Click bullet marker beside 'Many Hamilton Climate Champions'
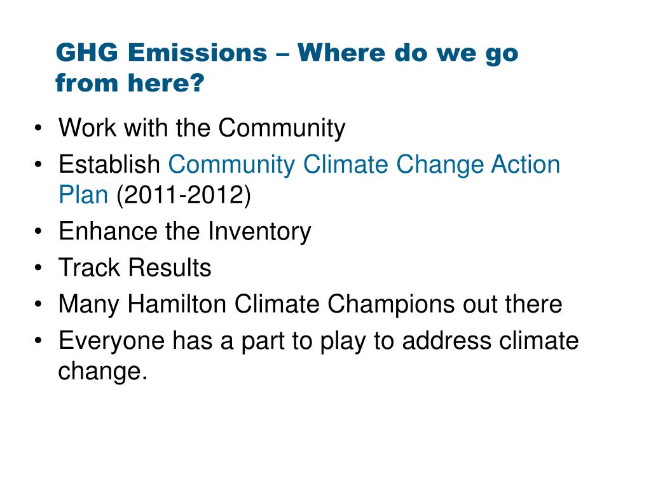The height and width of the screenshot is (488, 651). [x=38, y=304]
